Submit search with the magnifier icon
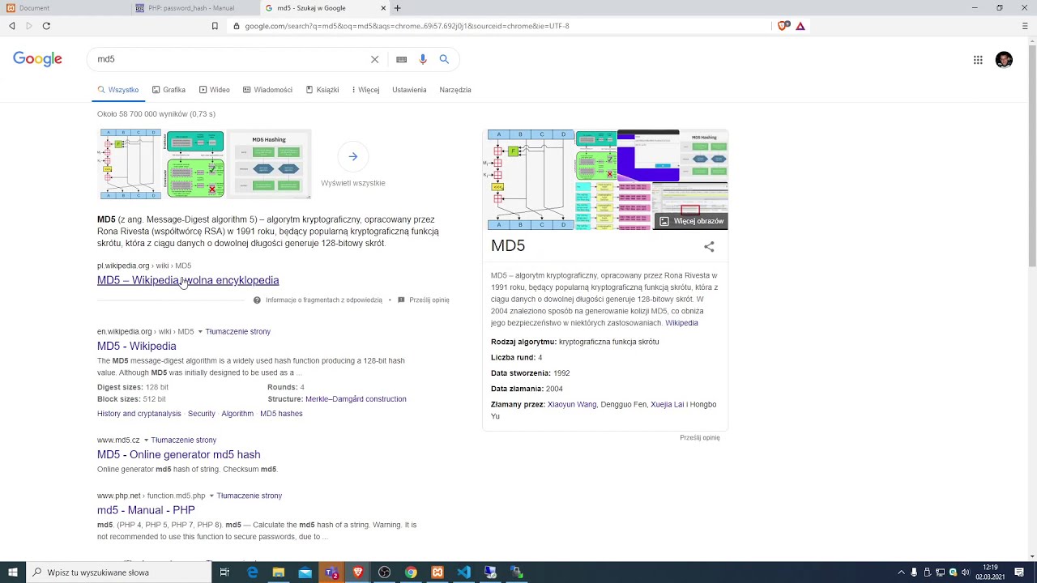 tap(444, 59)
